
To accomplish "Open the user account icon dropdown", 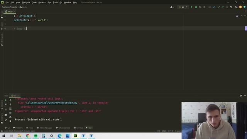I will [x=172, y=7].
